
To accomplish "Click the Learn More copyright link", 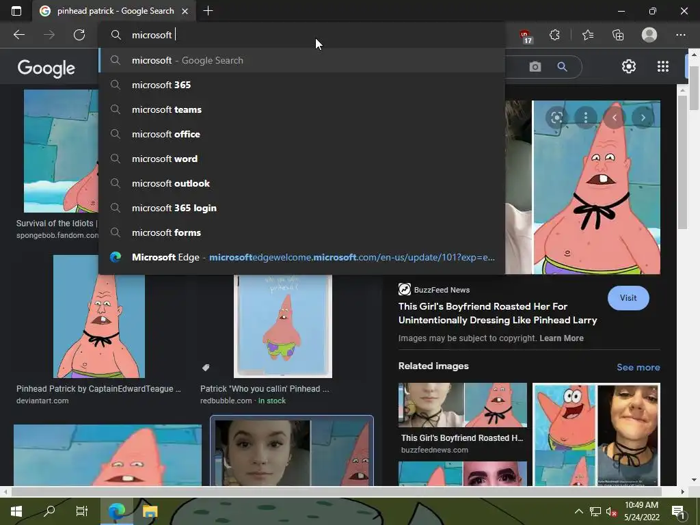I will pos(561,338).
